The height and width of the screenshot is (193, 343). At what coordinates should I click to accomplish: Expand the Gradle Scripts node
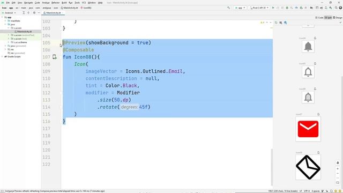point(2,56)
